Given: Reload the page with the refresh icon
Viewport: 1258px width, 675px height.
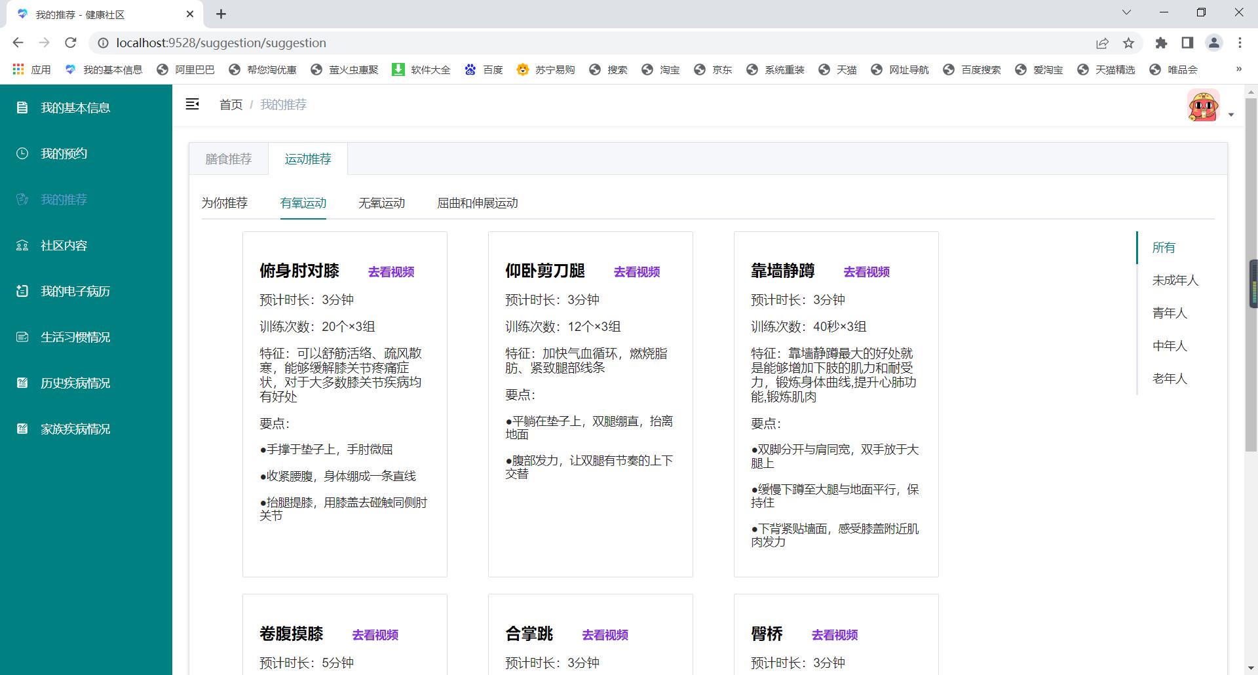Looking at the screenshot, I should click(x=71, y=43).
